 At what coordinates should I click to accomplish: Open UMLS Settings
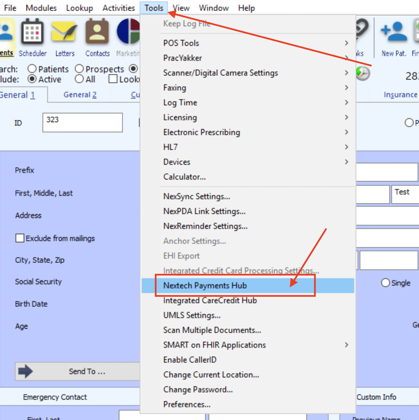coord(248,315)
